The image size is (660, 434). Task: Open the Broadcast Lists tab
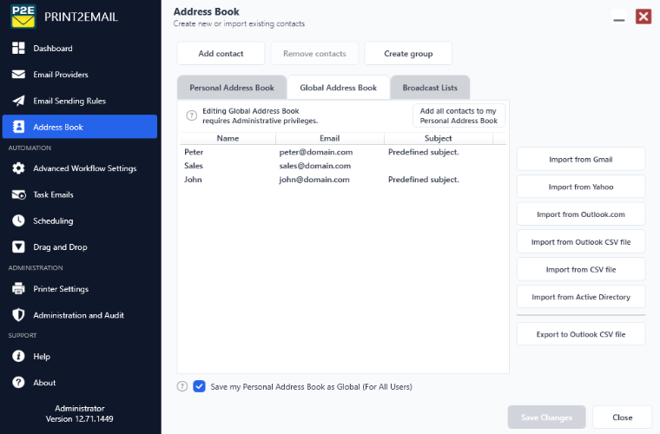click(430, 88)
